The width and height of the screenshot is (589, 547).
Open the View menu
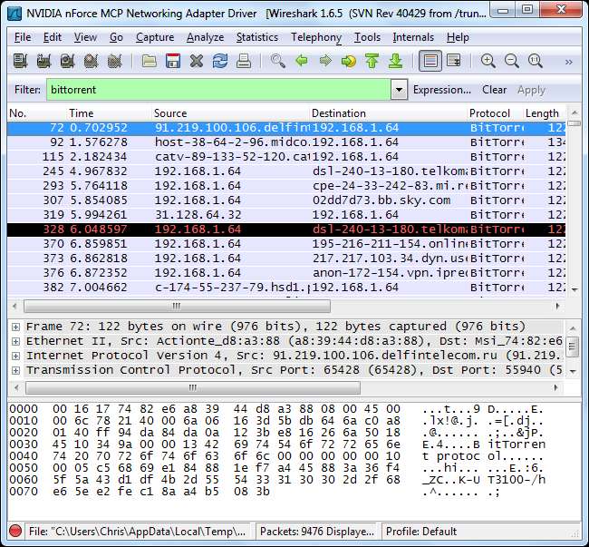85,37
